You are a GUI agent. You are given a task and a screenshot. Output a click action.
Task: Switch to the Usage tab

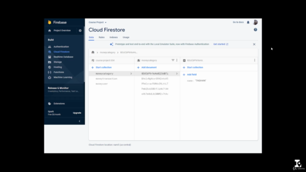[126, 37]
